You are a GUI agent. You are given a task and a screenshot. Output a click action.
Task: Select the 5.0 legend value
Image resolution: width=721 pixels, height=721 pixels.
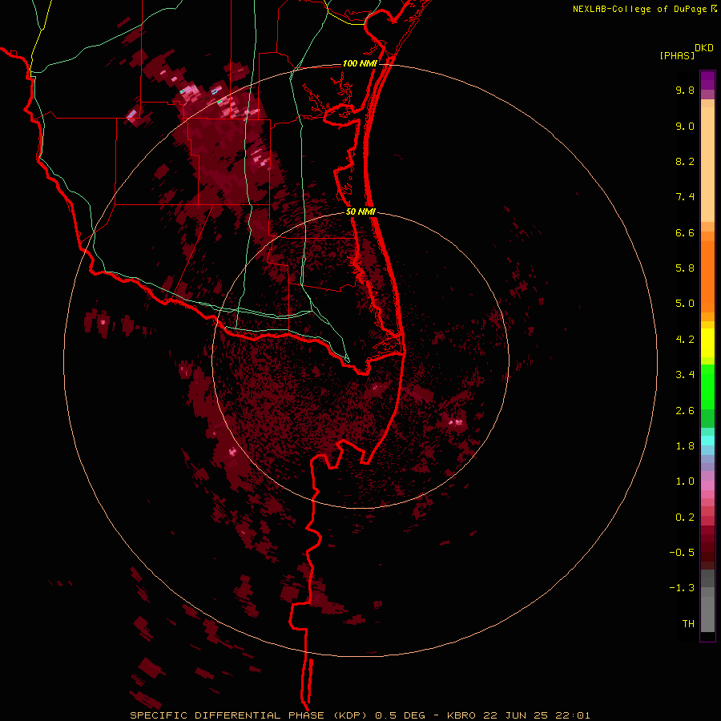(x=685, y=304)
